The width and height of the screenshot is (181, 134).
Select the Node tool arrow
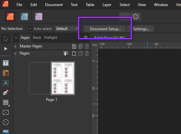coord(6,49)
